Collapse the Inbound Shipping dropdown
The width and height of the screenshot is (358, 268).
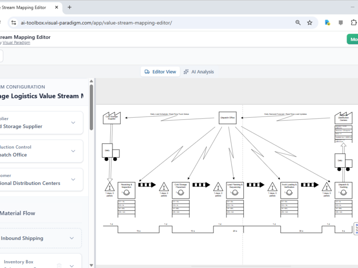click(71, 238)
